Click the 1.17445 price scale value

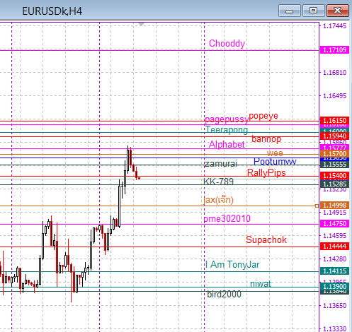pos(334,26)
